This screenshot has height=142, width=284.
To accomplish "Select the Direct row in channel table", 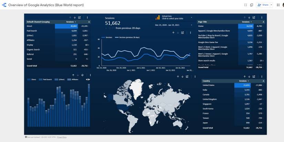I will (x=58, y=26).
